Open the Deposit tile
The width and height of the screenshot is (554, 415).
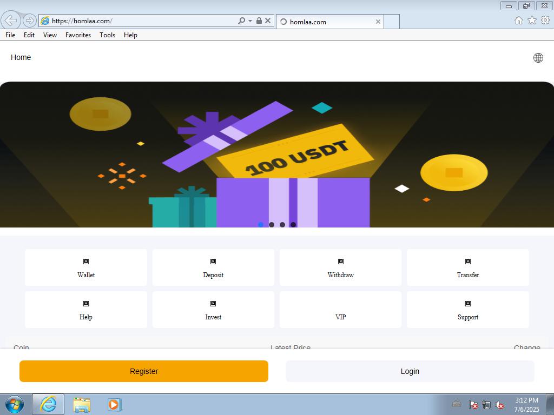click(213, 267)
